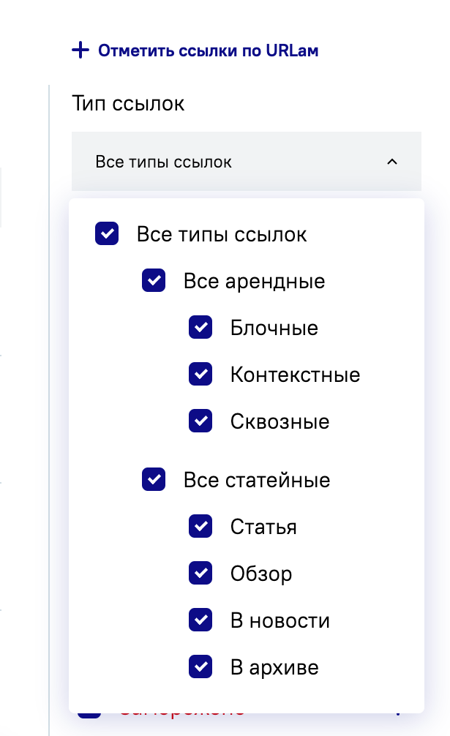The width and height of the screenshot is (450, 736).
Task: Click the plus icon beside Отметить ссылки
Action: click(x=80, y=50)
